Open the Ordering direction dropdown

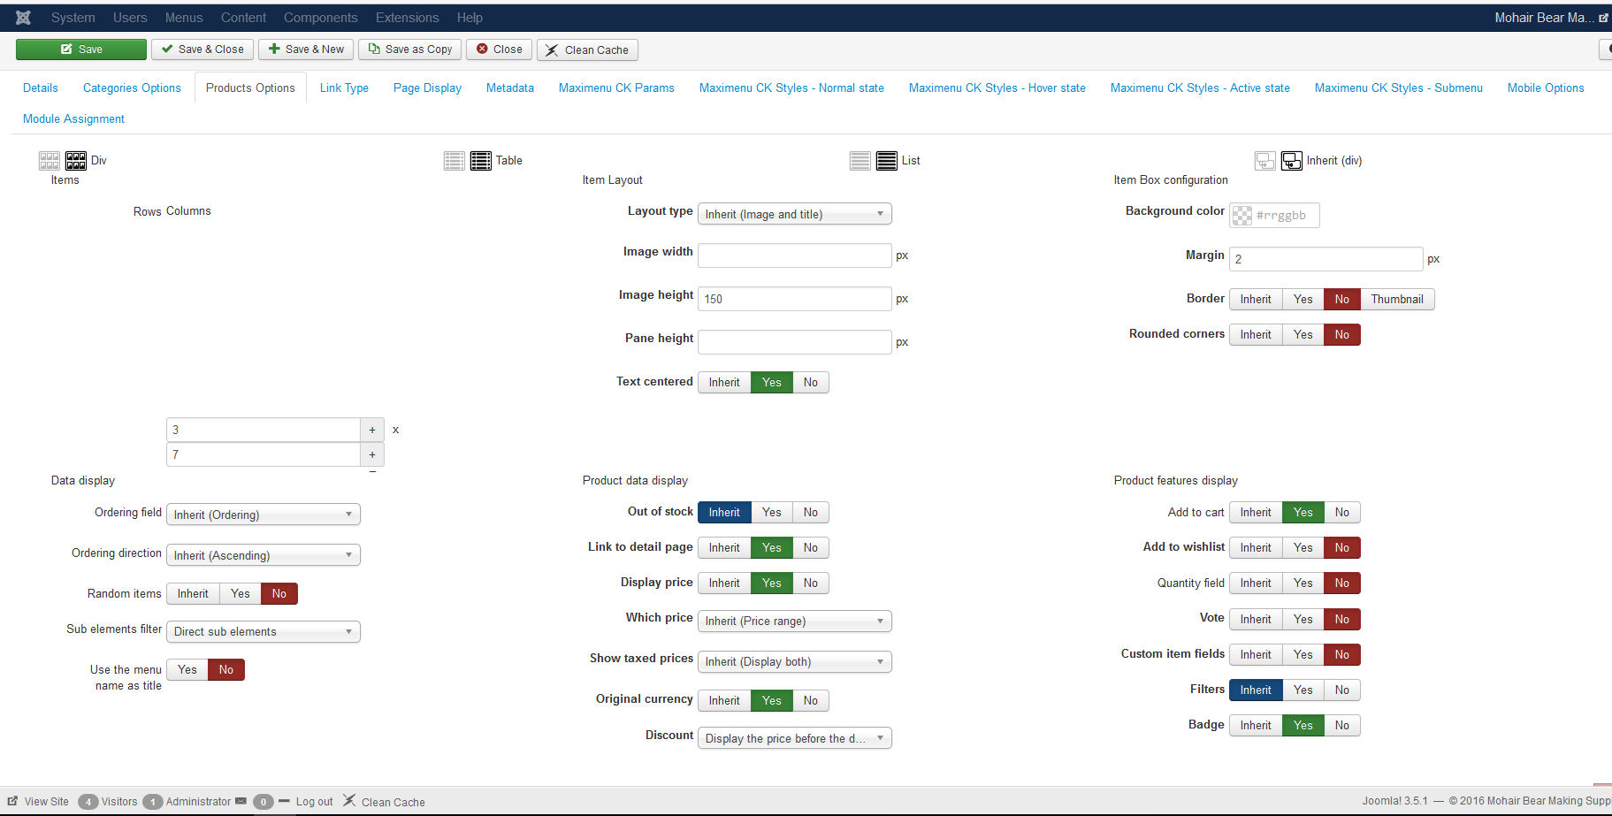[x=264, y=555]
